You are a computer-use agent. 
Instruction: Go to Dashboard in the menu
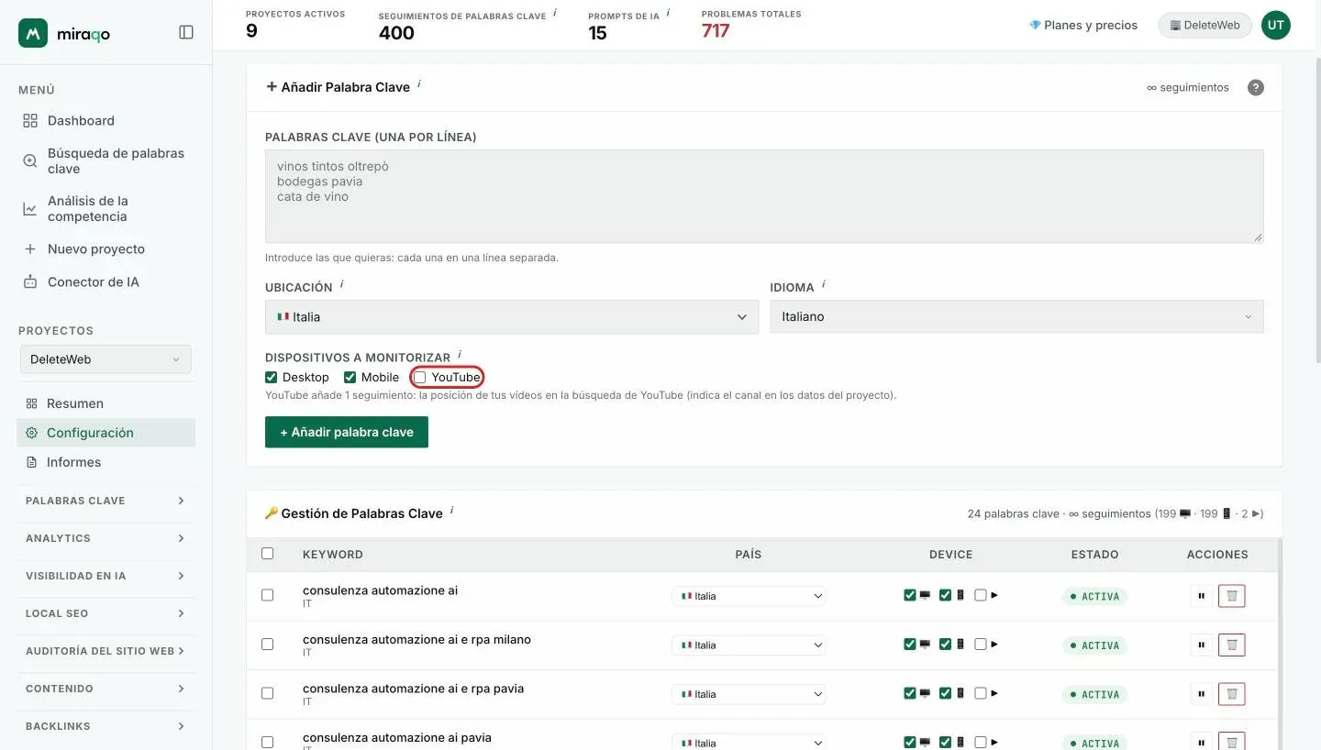[81, 120]
